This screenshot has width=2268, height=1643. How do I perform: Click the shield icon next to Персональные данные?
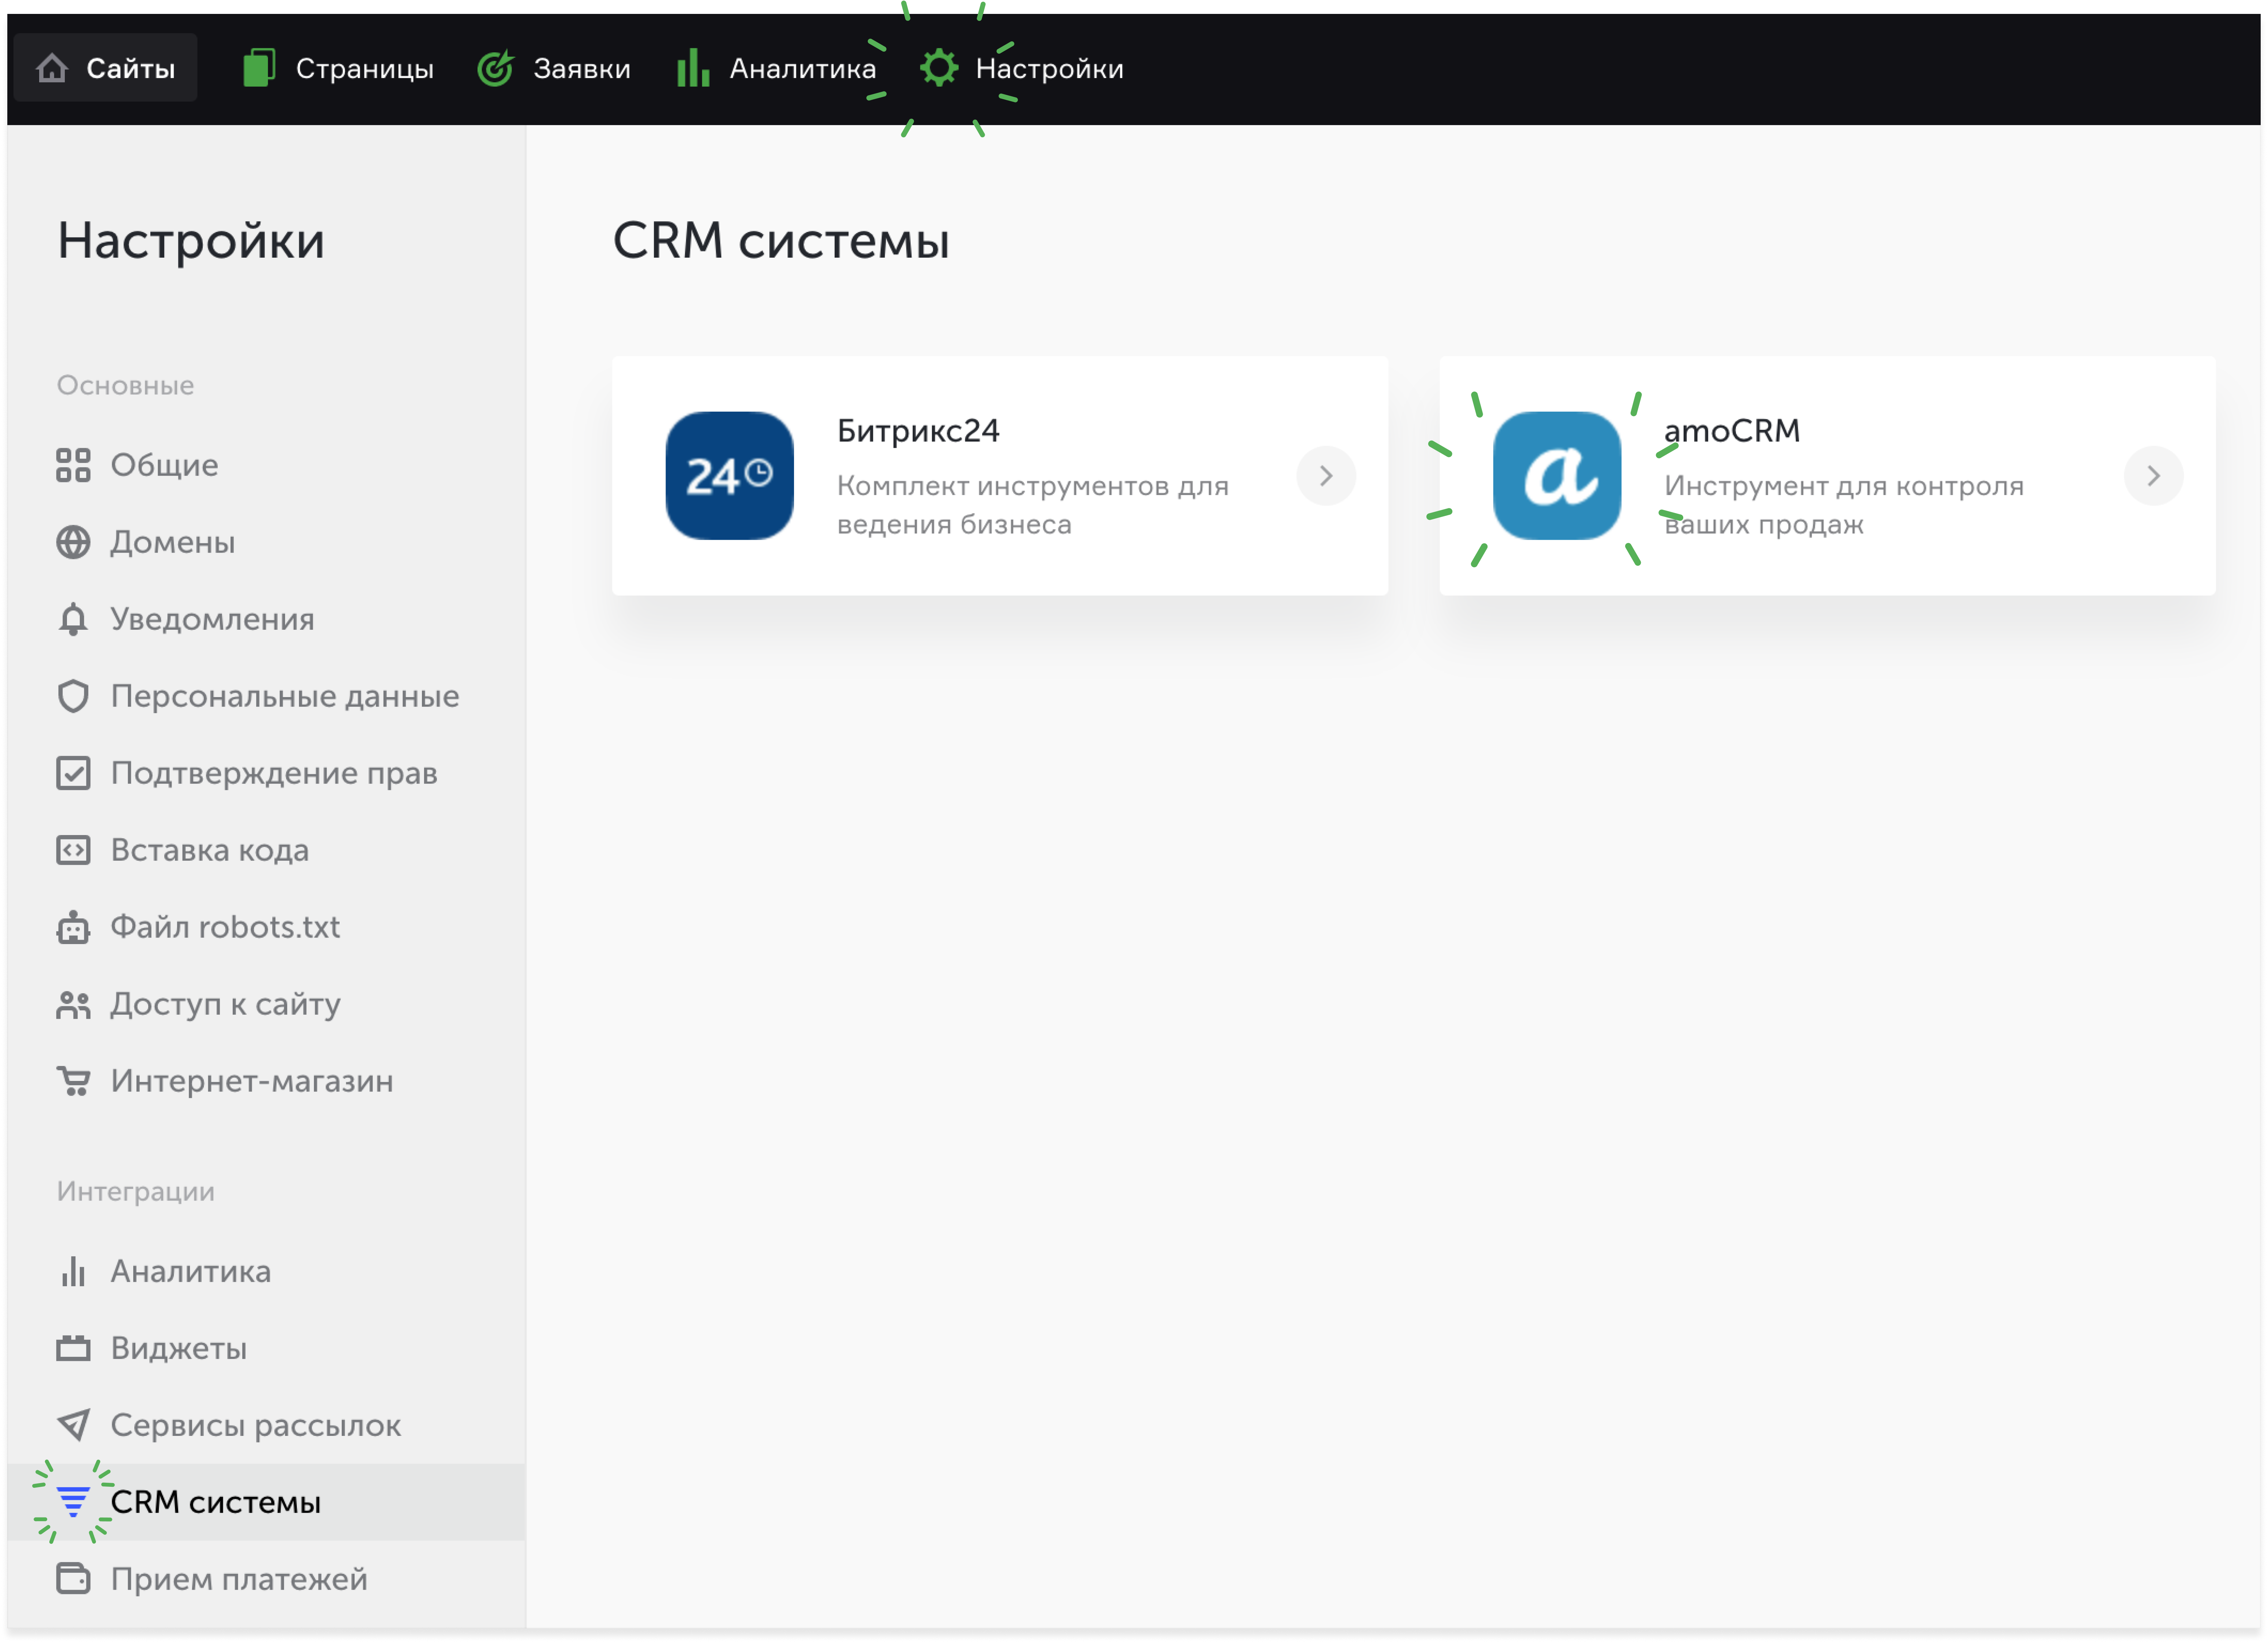click(73, 696)
